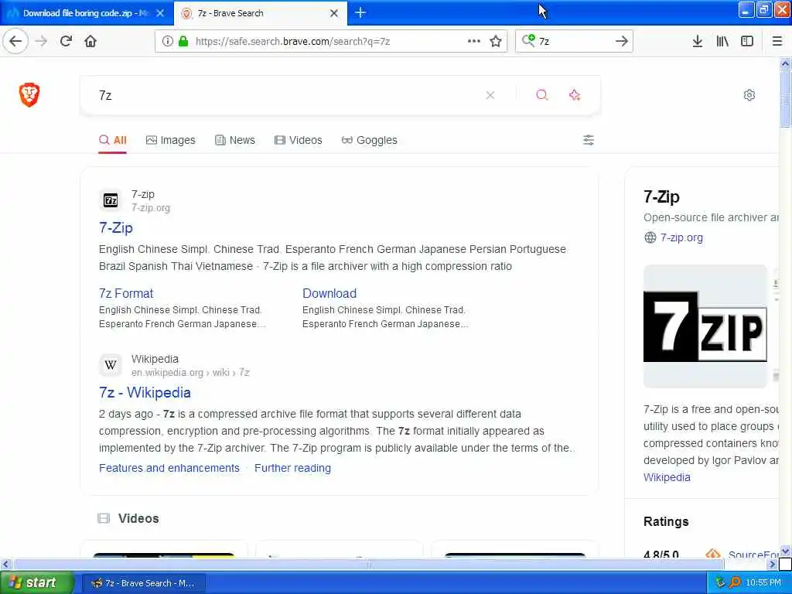Screen dimensions: 792x594
Task: Open the search filter sliders icon
Action: pyautogui.click(x=589, y=140)
